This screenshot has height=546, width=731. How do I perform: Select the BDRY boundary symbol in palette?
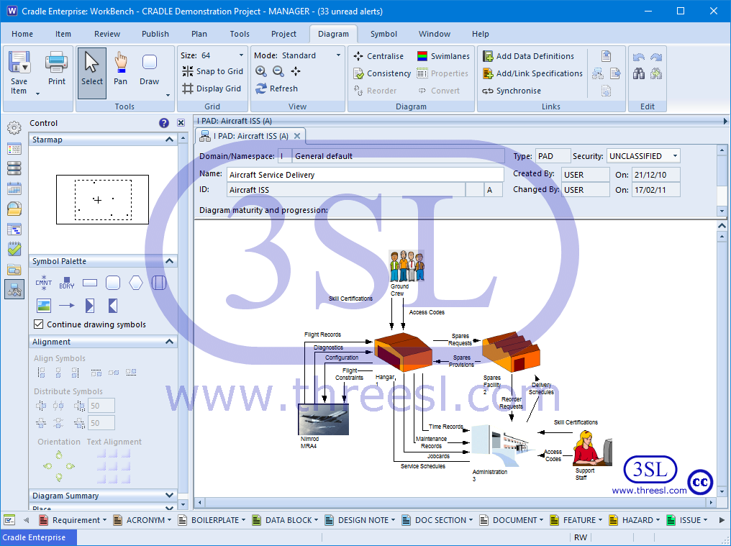click(x=67, y=283)
